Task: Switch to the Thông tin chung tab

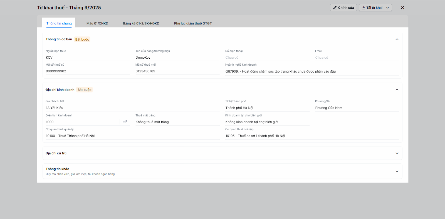Action: click(x=59, y=23)
